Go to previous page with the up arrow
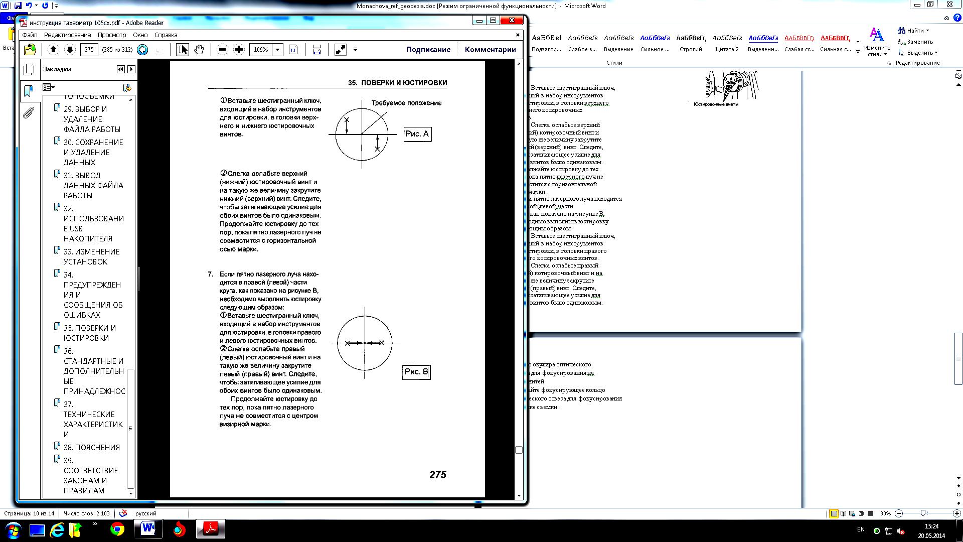 pyautogui.click(x=53, y=49)
